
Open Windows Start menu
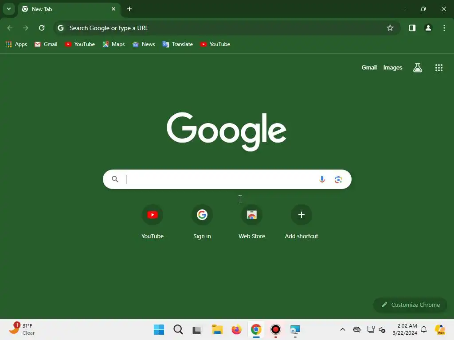(159, 329)
